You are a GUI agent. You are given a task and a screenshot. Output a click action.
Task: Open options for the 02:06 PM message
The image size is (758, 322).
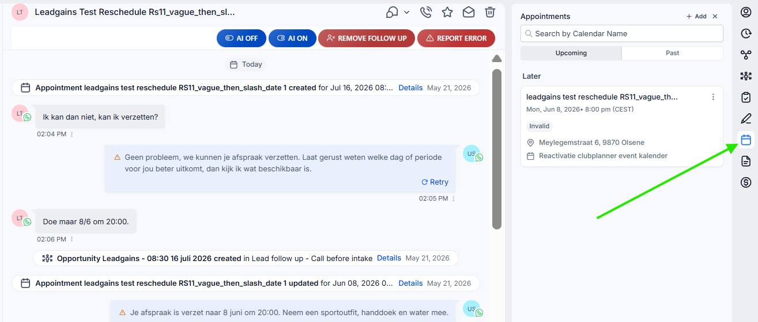click(x=72, y=239)
